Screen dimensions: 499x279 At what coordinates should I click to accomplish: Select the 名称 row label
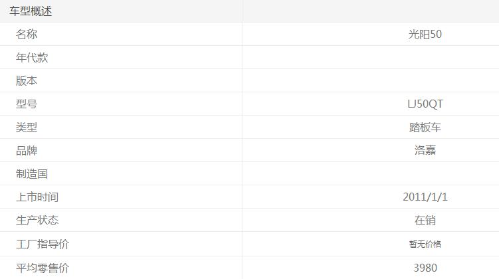tap(27, 35)
